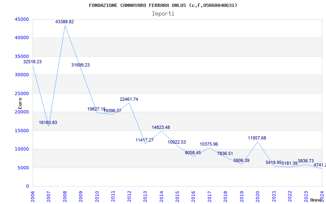This screenshot has width=326, height=204.
Task: Select data label 10922.53
Action: coord(177,142)
